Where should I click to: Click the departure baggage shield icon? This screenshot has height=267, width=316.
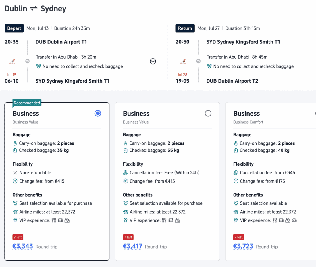[x=38, y=66]
